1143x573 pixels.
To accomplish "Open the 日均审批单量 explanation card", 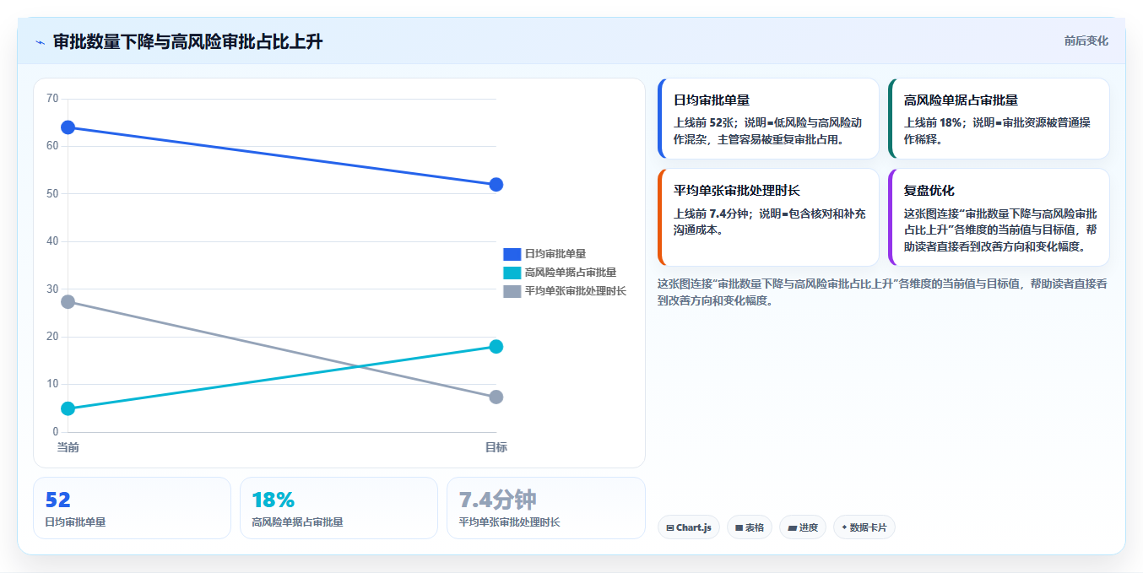I will pos(768,119).
